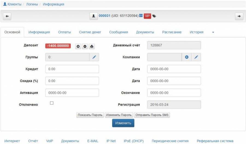This screenshot has width=246, height=144.
Task: Toggle the Отключено checkbox
Action: [x=52, y=103]
